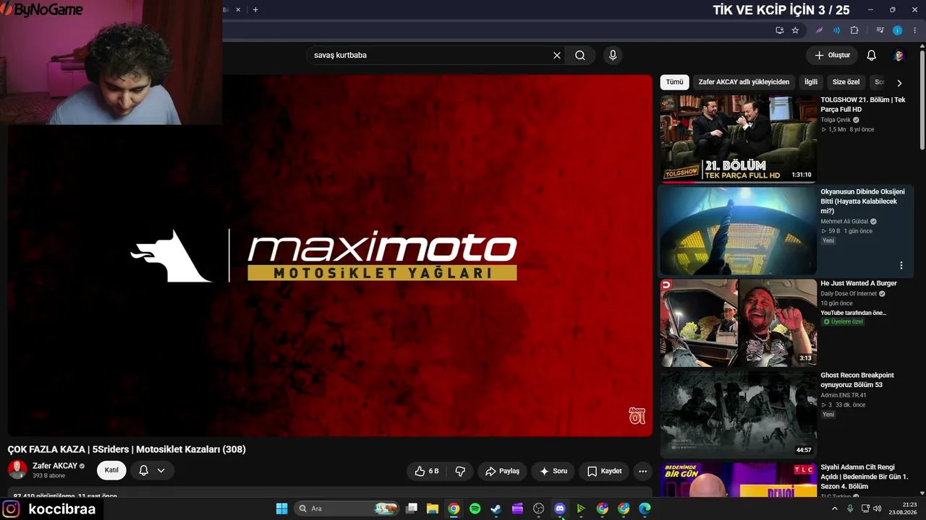
Task: Open the Zafer AKCAY channel avatar
Action: click(x=17, y=470)
